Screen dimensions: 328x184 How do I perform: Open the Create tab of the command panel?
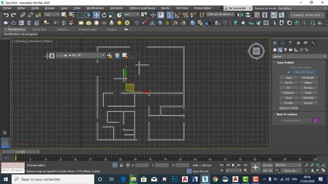pos(275,43)
